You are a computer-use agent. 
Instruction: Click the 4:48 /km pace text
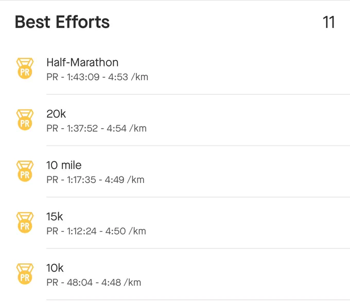pos(121,282)
